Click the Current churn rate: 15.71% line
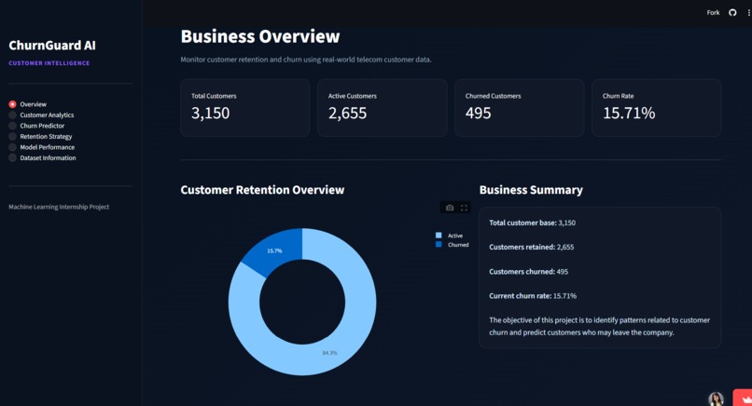 pyautogui.click(x=533, y=296)
